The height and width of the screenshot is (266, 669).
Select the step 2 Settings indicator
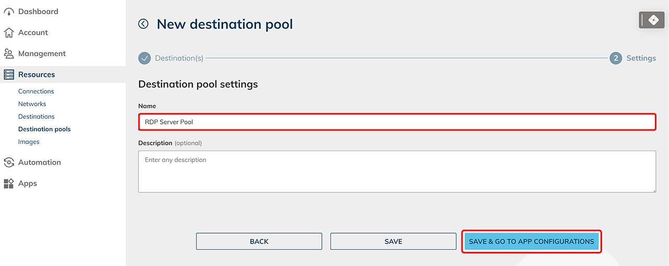click(x=616, y=58)
